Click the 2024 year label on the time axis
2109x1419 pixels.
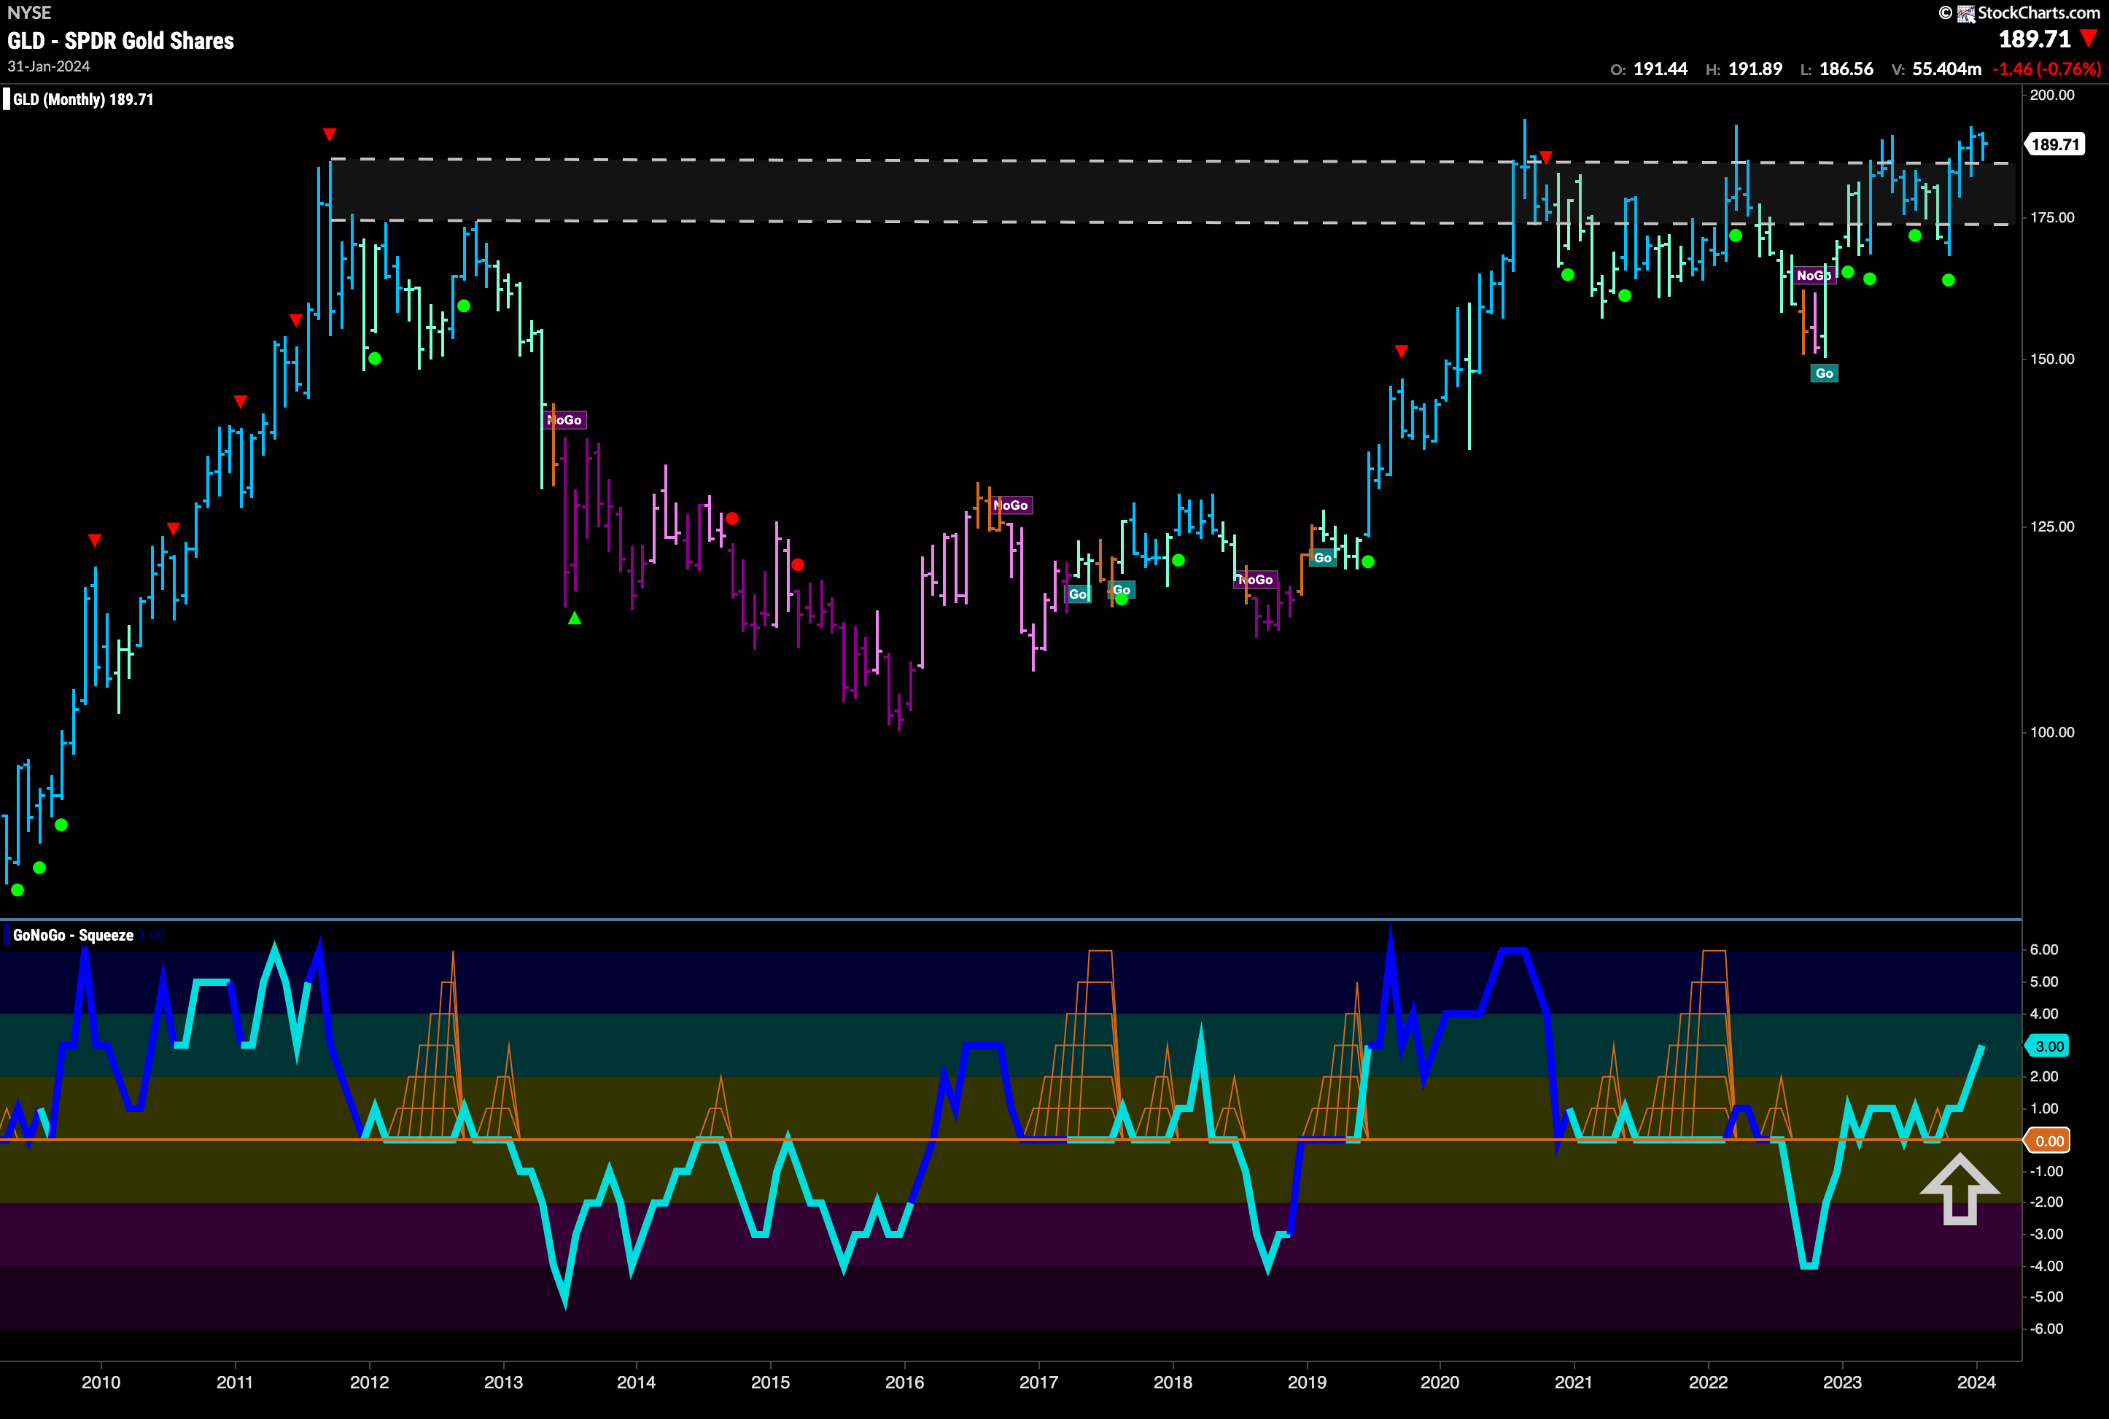click(x=1976, y=1383)
